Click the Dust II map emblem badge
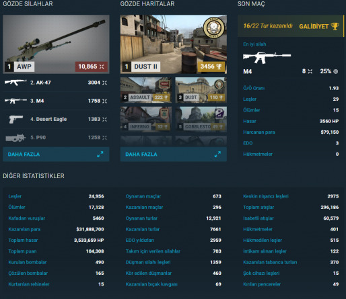 pyautogui.click(x=214, y=28)
